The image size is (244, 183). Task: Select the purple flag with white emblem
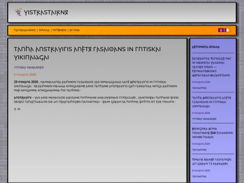(x=221, y=30)
